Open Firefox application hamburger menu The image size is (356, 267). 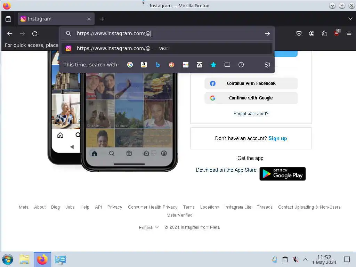[x=349, y=34]
